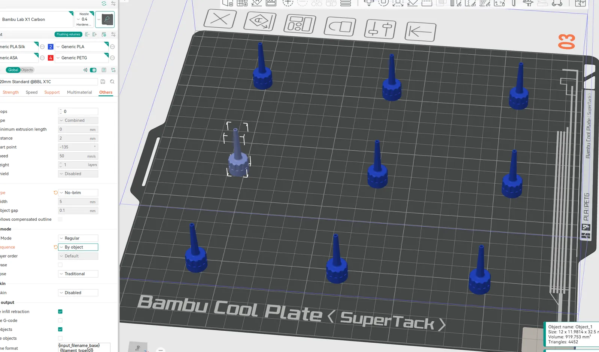Open more options for Generic PLA Silk

pos(42,47)
